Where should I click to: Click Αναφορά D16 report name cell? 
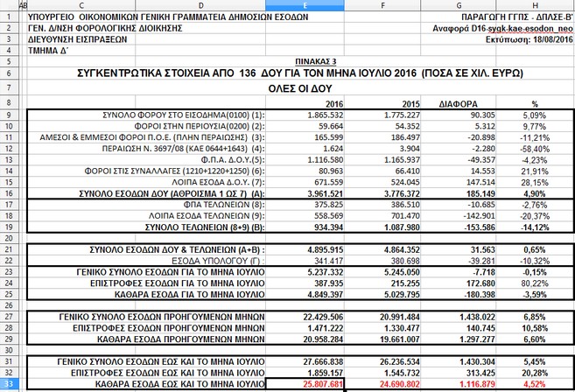[502, 28]
